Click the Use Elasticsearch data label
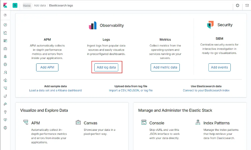 pos(206,86)
